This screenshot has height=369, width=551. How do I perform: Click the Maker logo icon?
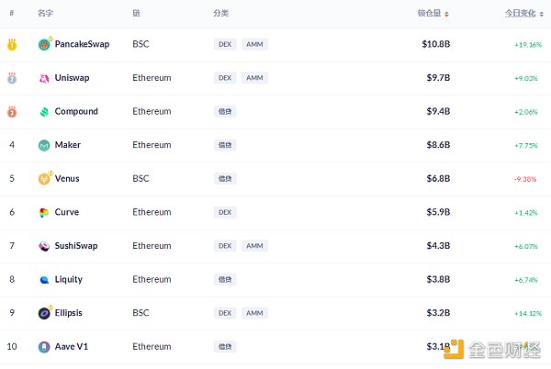[x=44, y=145]
